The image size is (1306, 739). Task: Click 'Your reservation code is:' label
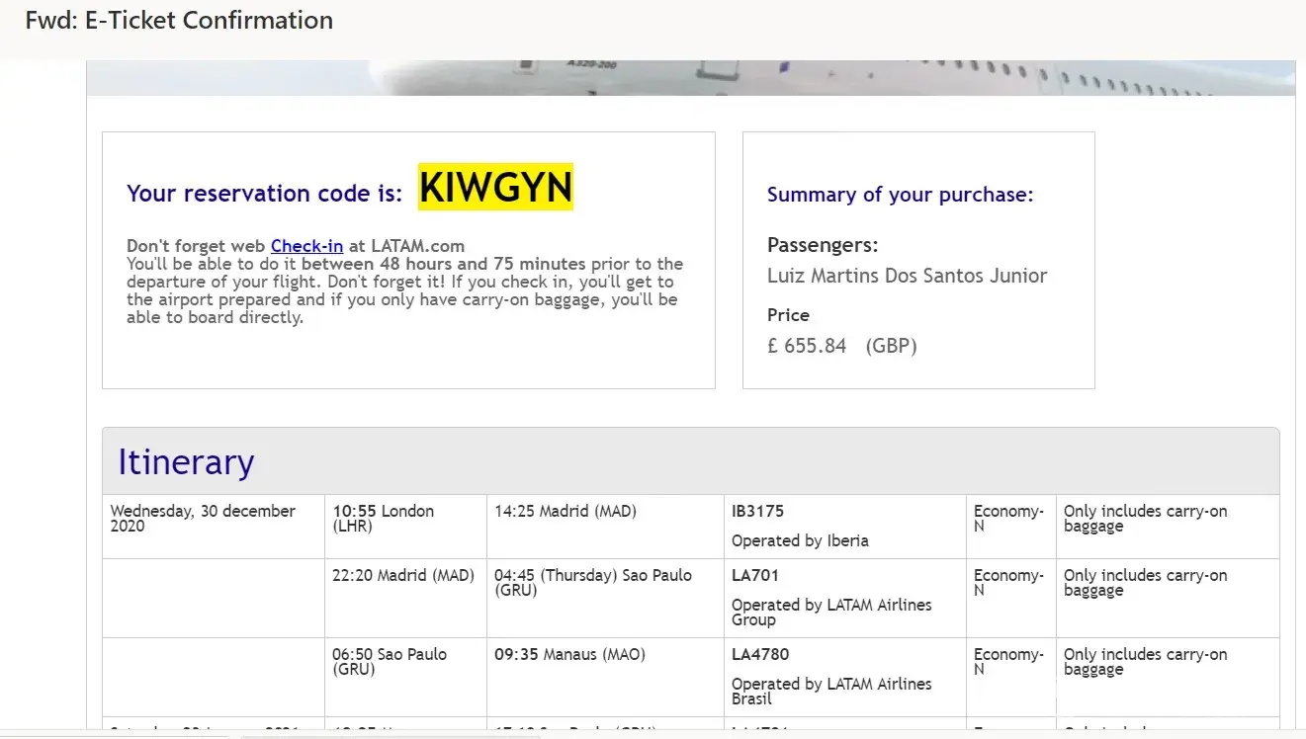point(264,194)
